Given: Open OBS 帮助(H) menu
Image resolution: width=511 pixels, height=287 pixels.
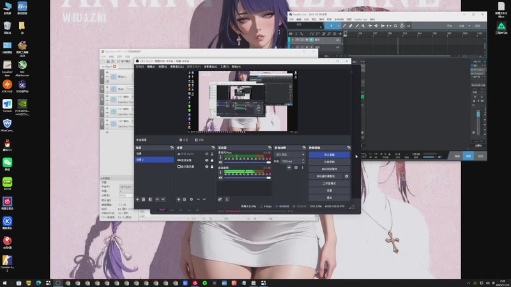Looking at the screenshot, I should coord(236,67).
